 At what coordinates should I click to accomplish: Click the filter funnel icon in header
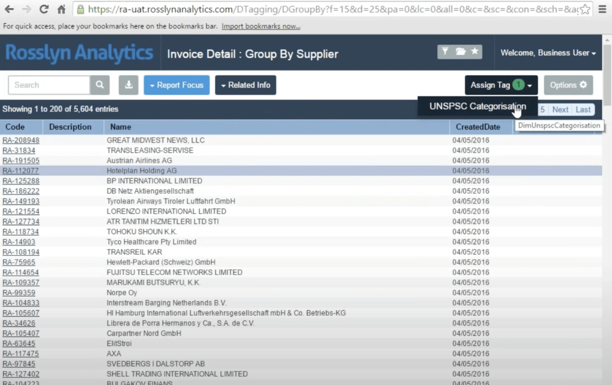(x=445, y=51)
